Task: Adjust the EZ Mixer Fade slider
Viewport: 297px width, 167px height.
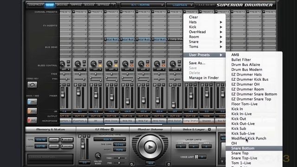Action: [x=119, y=158]
